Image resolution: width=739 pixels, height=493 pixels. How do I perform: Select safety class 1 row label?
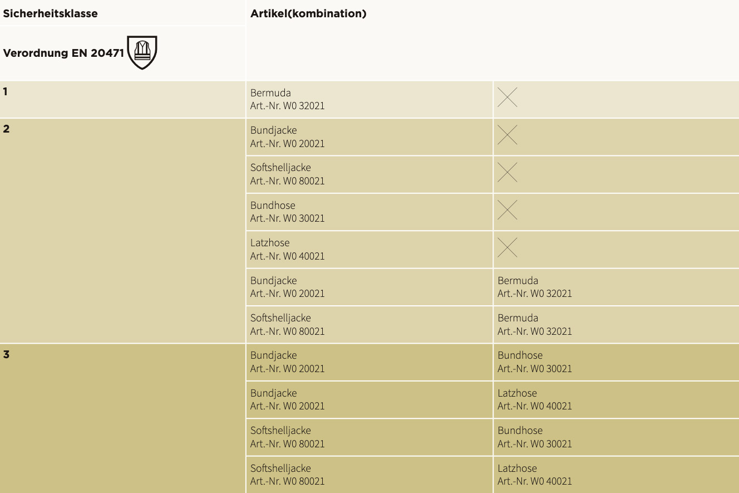click(x=6, y=91)
